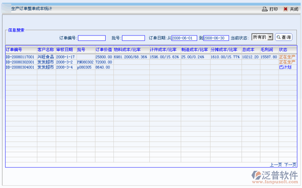Click the 订单价值 column header
Viewport: 302px width, 188px height.
point(104,50)
